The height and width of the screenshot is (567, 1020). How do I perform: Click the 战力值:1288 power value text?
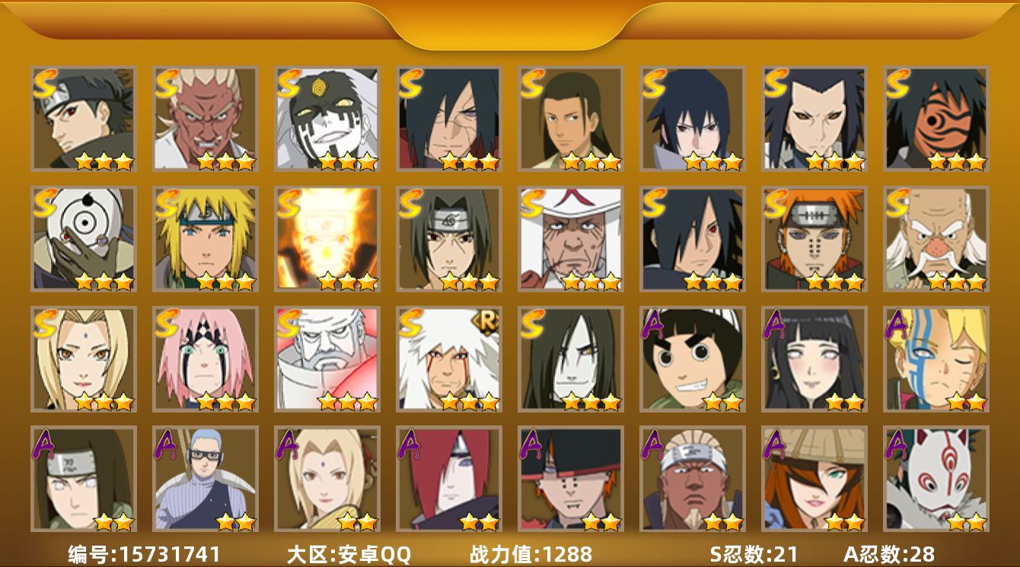pyautogui.click(x=531, y=554)
